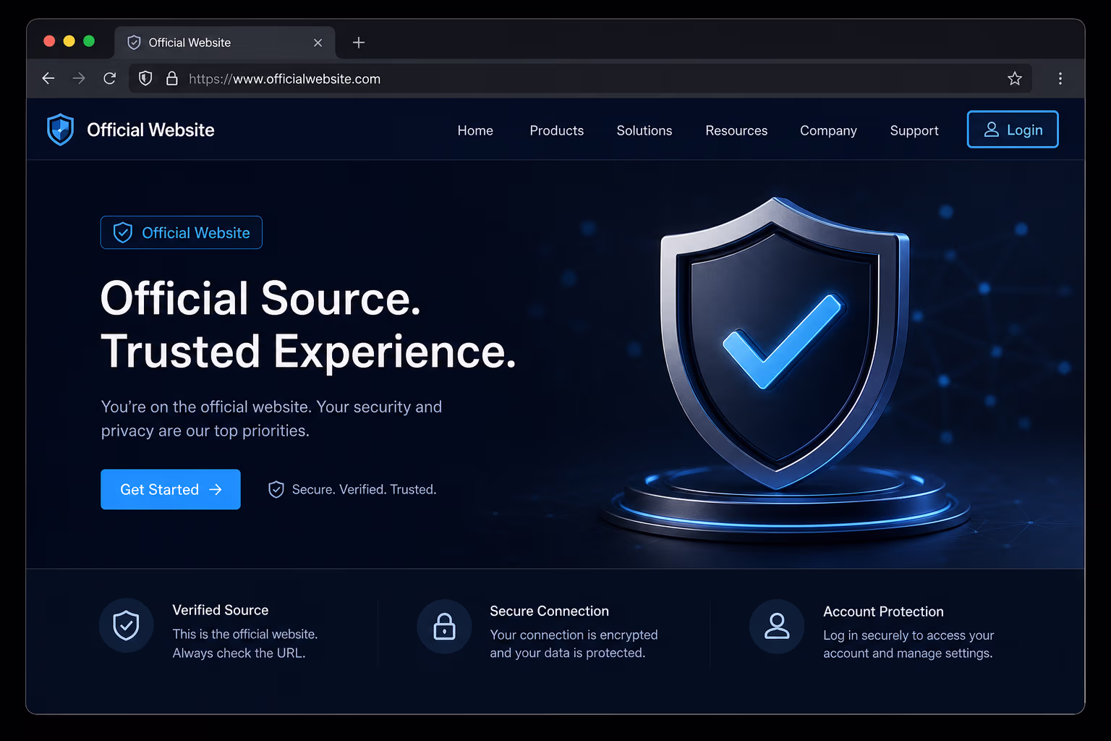Open the shield tracking protection icon in address bar
The width and height of the screenshot is (1111, 741).
145,78
